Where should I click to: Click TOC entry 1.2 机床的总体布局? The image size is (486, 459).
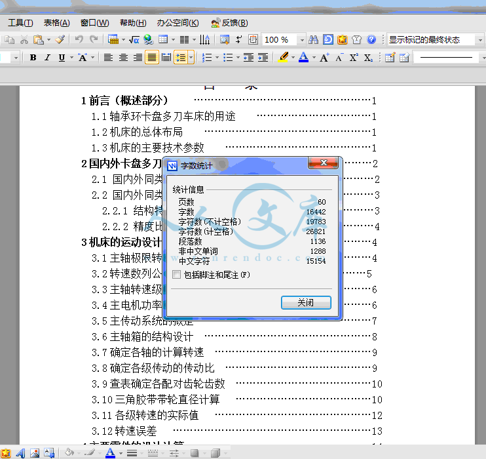137,132
